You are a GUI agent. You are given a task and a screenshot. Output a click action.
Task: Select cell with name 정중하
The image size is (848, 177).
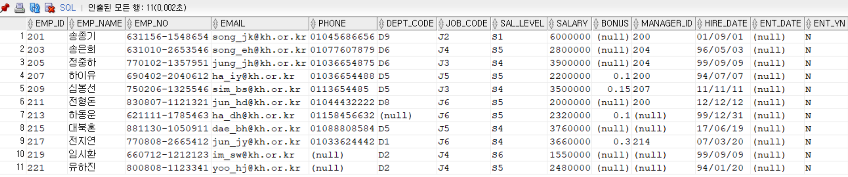tap(96, 63)
